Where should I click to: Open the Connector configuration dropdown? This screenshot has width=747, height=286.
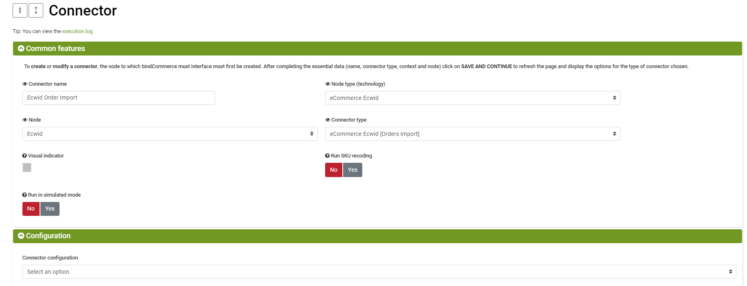[379, 272]
